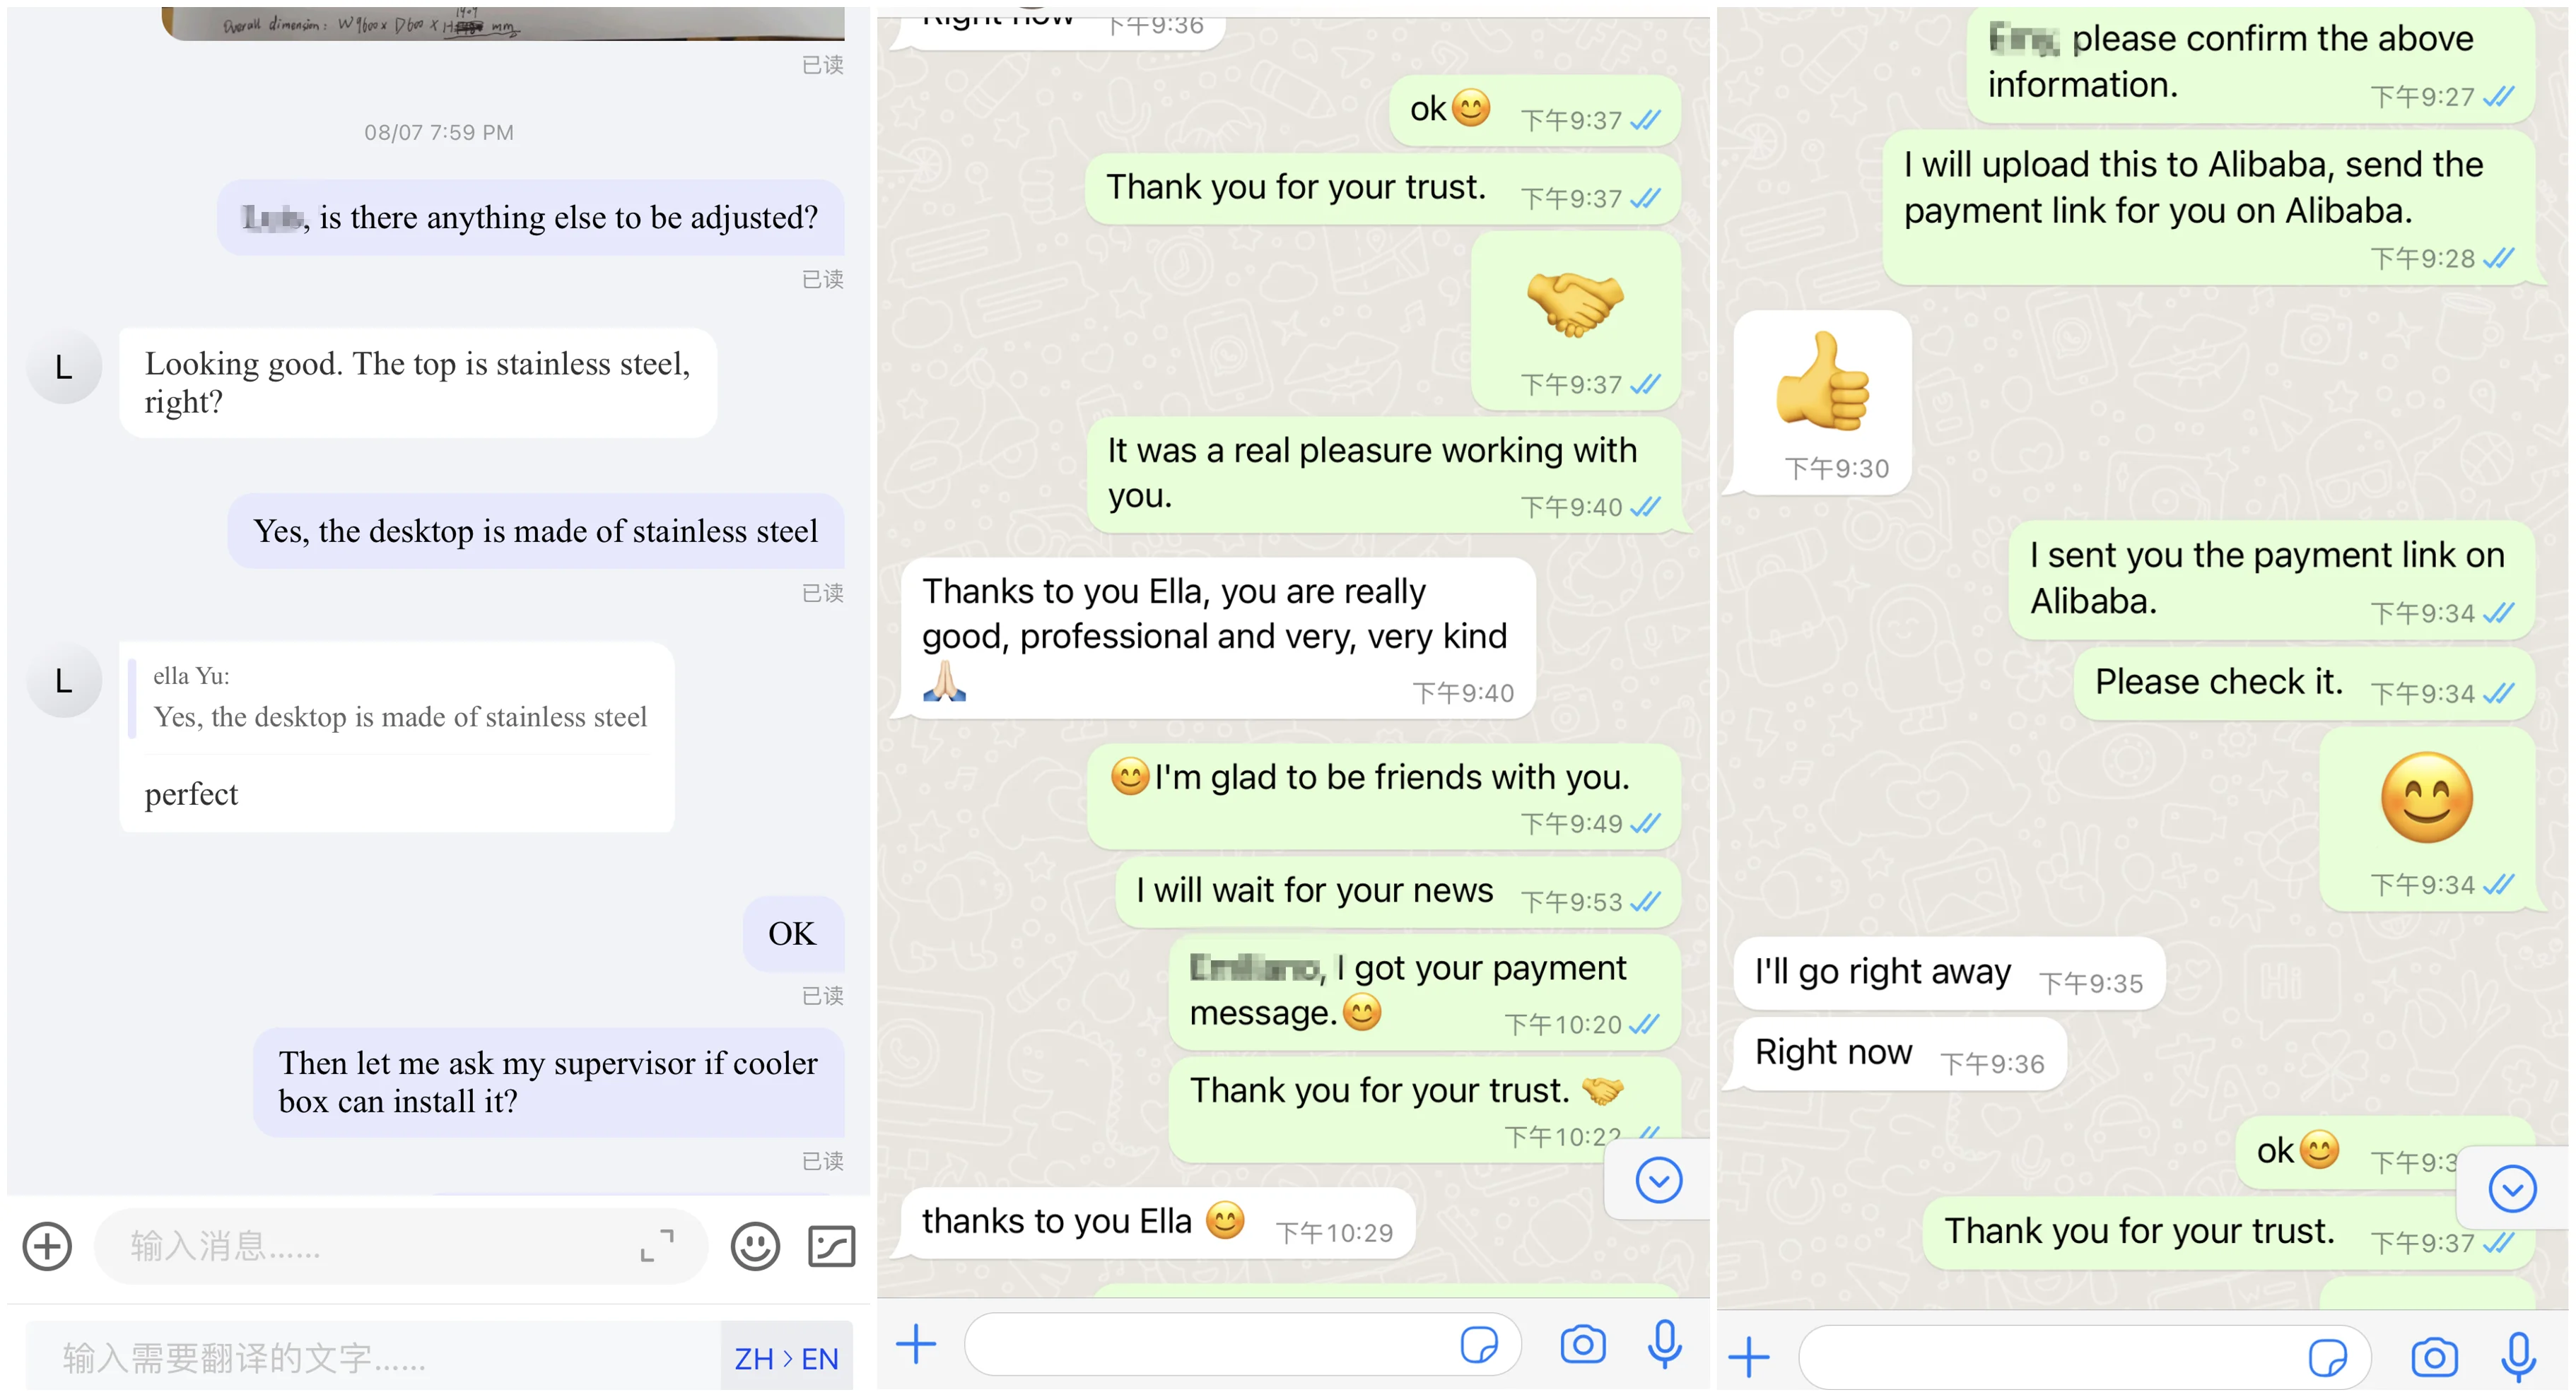This screenshot has width=2576, height=1397.
Task: Tap the circled plus icon in left chat
Action: [47, 1246]
